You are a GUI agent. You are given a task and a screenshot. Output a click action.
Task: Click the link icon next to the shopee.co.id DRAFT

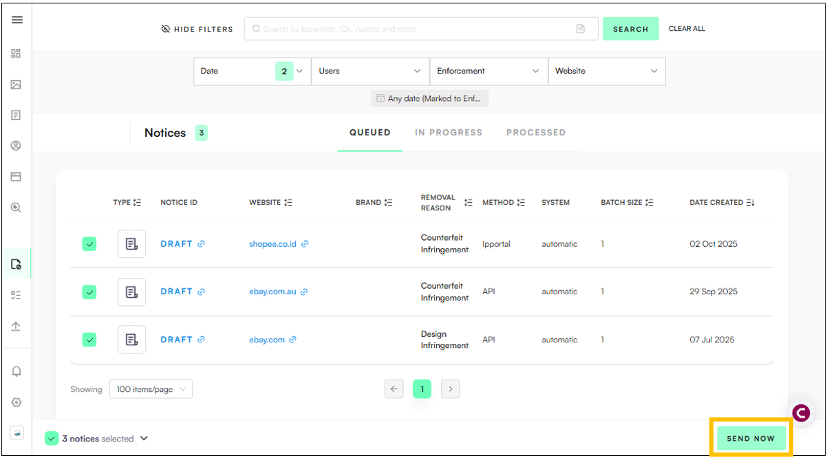[x=202, y=244]
